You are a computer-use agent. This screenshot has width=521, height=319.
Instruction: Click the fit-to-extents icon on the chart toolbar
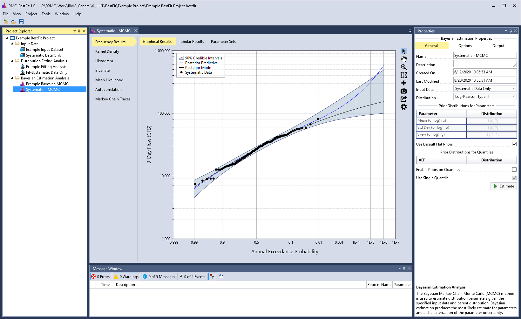403,75
